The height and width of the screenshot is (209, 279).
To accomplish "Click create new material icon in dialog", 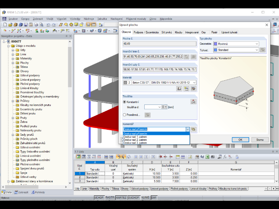I will (186, 88).
